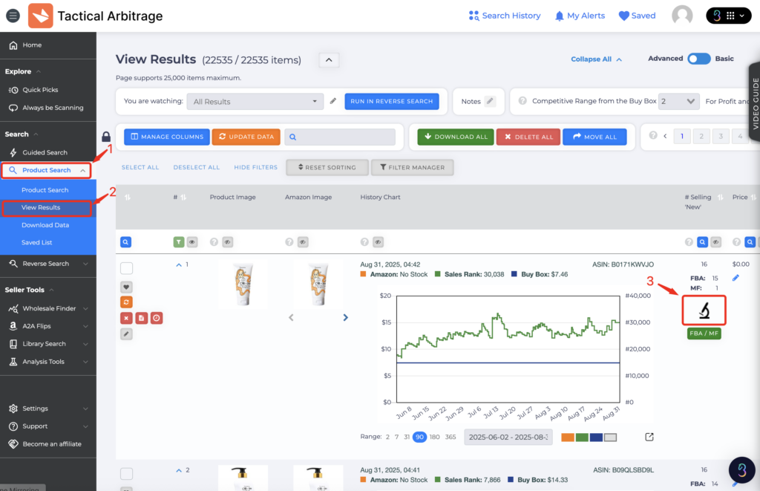Click Update Data

pyautogui.click(x=246, y=137)
